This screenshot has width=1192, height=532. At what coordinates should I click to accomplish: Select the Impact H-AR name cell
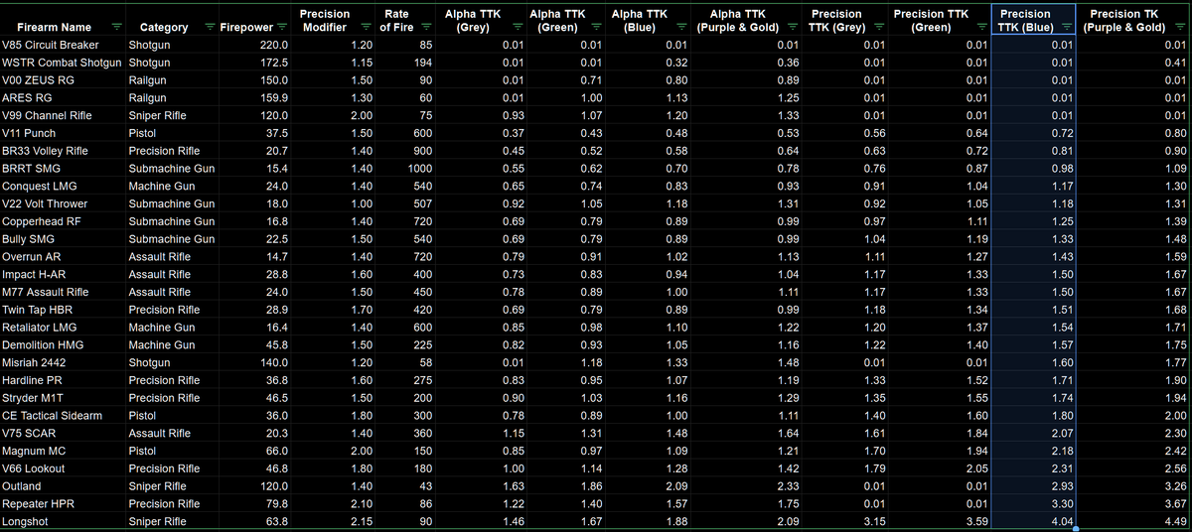click(x=63, y=274)
